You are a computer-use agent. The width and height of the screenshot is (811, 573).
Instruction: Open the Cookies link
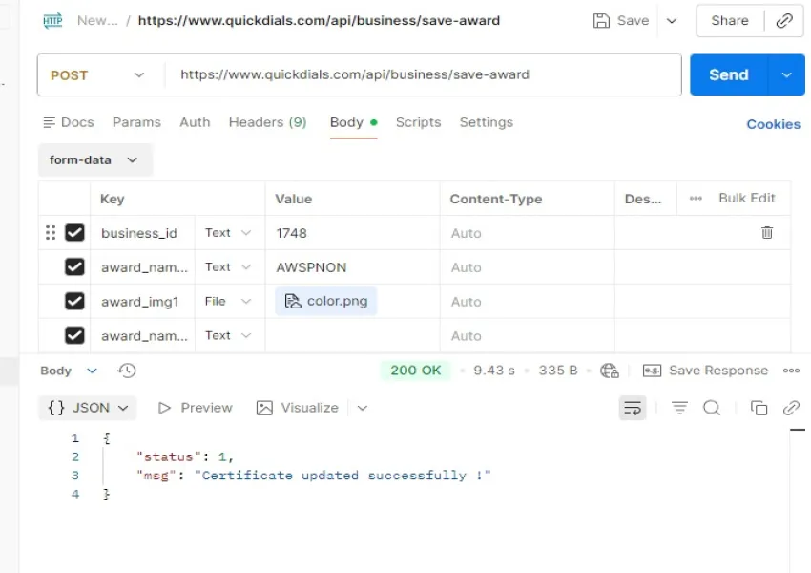[x=773, y=124]
